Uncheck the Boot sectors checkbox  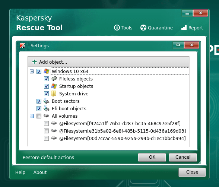point(39,101)
